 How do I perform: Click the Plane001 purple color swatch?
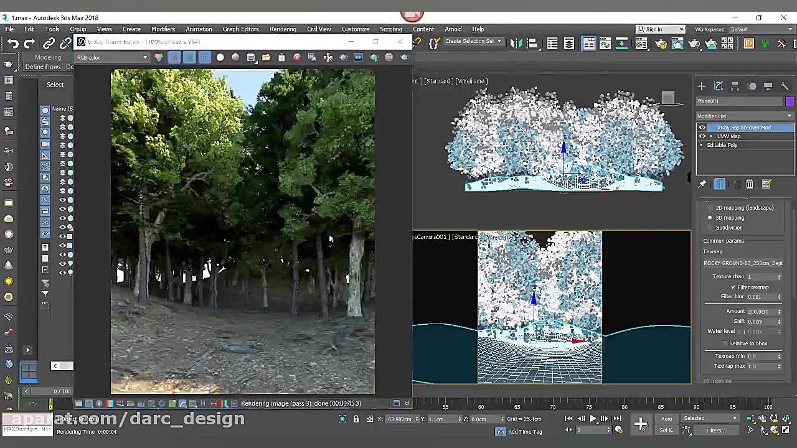[x=790, y=101]
